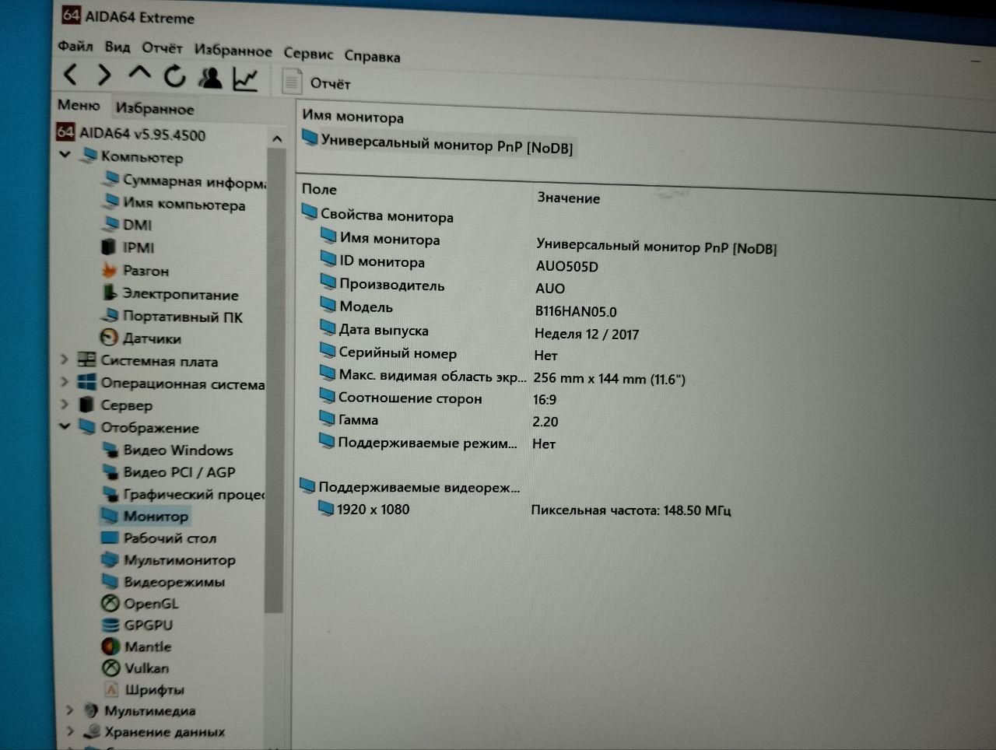Click the Отчёт report toolbar button
The height and width of the screenshot is (750, 996).
[x=315, y=82]
